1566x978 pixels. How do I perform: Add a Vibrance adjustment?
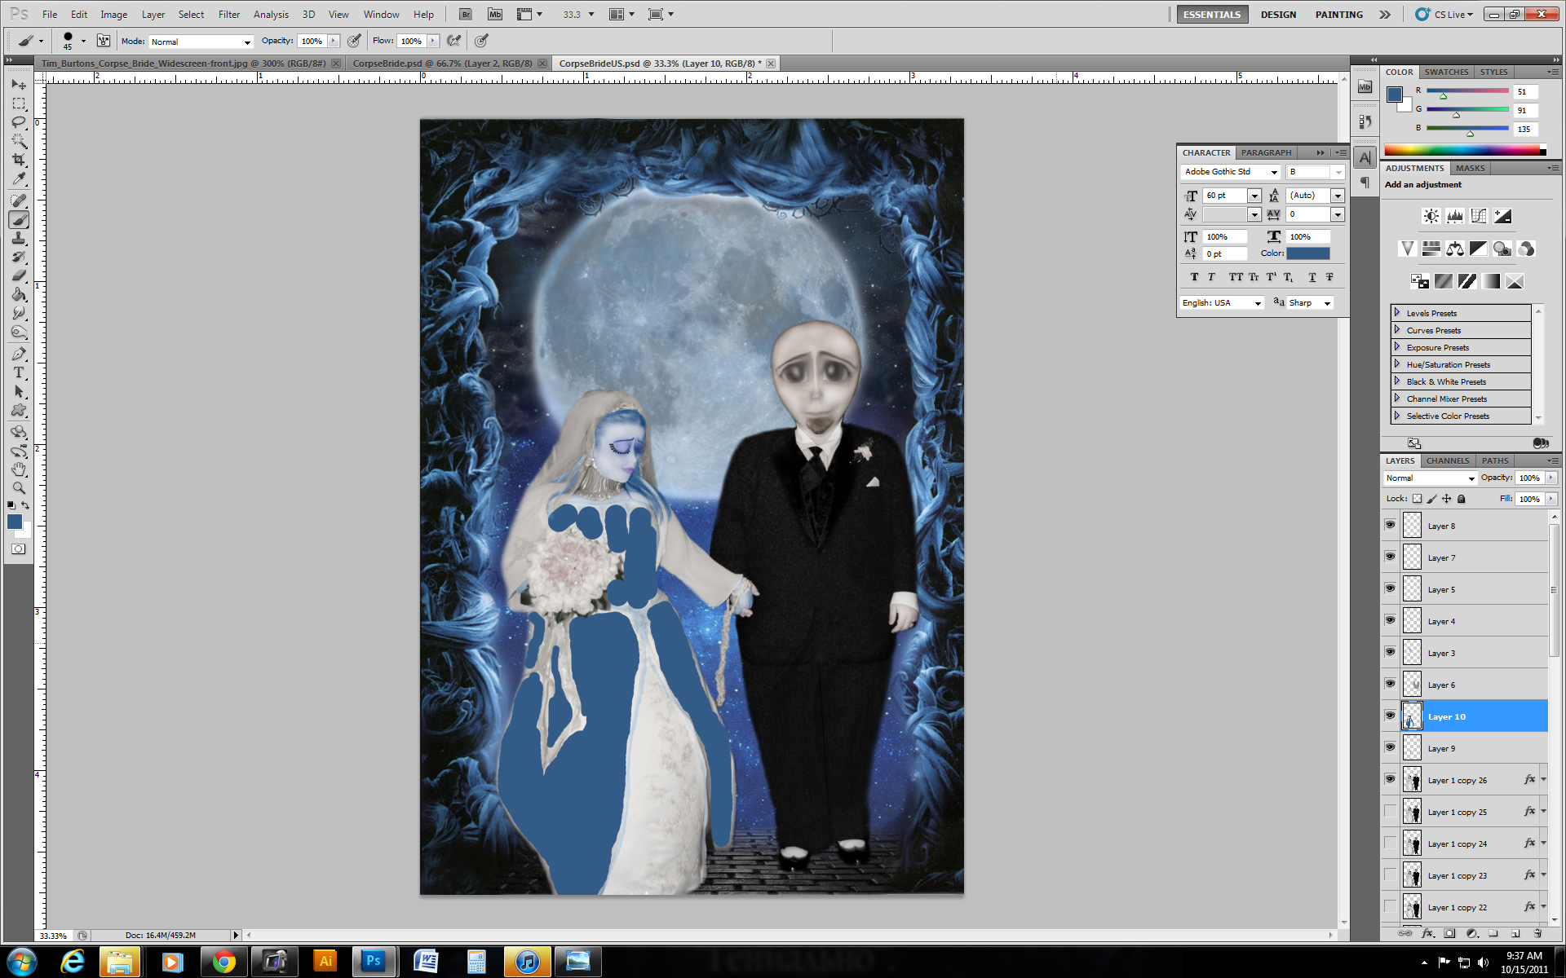[x=1407, y=249]
